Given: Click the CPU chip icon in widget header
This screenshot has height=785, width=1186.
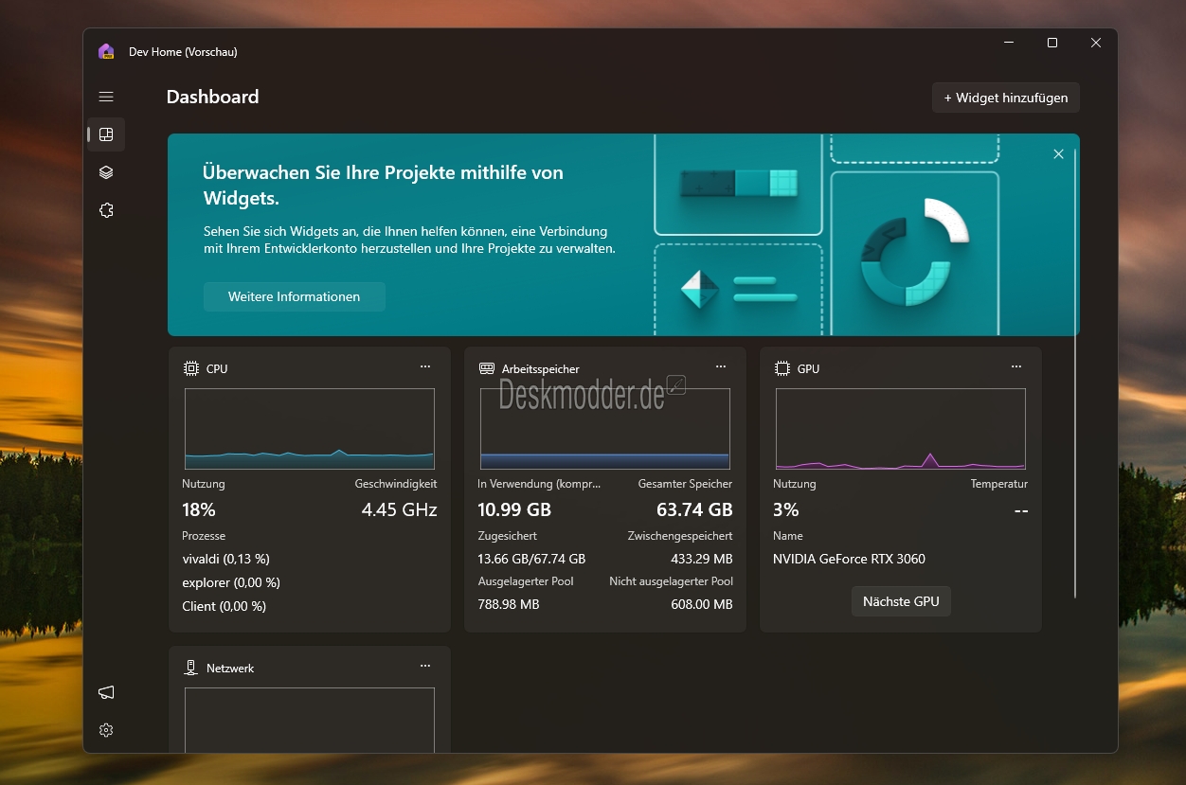Looking at the screenshot, I should tap(191, 368).
